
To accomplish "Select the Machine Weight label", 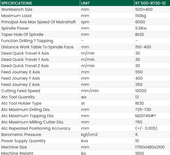I will point(17,153).
